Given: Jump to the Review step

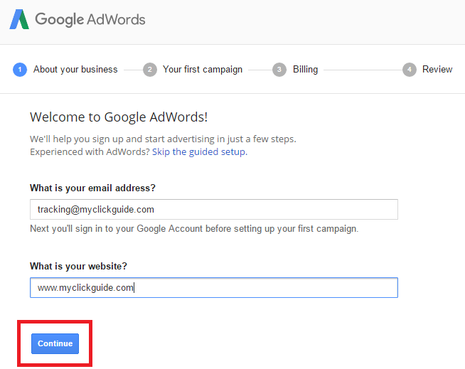Looking at the screenshot, I should [437, 70].
